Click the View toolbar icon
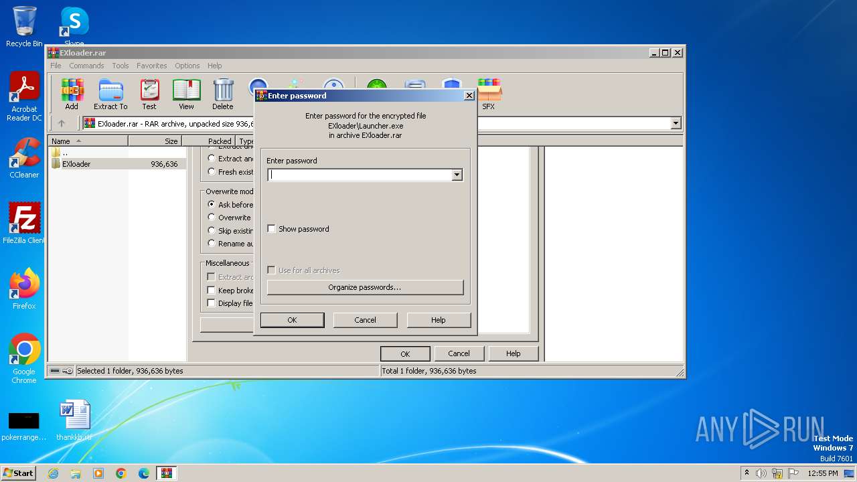 (x=186, y=94)
